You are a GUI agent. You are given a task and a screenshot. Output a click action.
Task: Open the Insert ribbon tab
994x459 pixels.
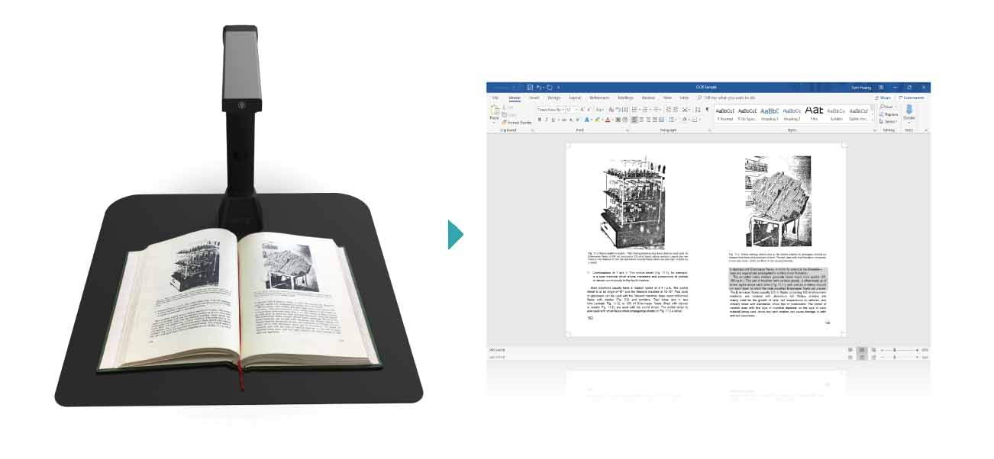pos(534,98)
